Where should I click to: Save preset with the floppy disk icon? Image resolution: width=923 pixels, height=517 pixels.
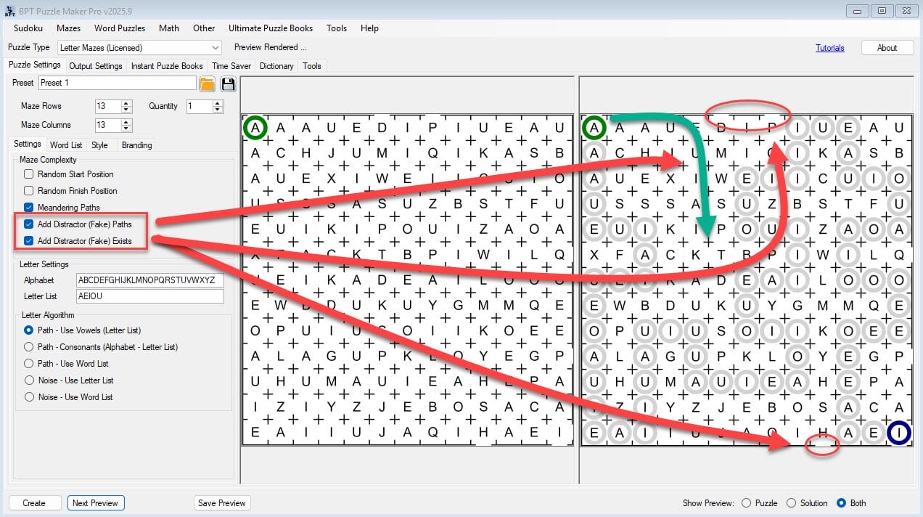click(x=229, y=84)
